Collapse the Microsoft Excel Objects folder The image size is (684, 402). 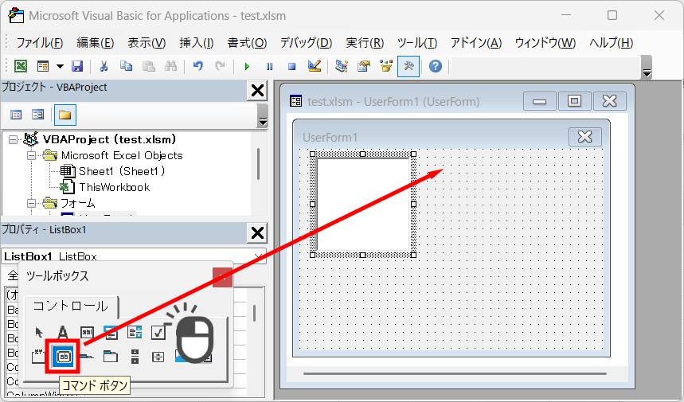click(31, 156)
